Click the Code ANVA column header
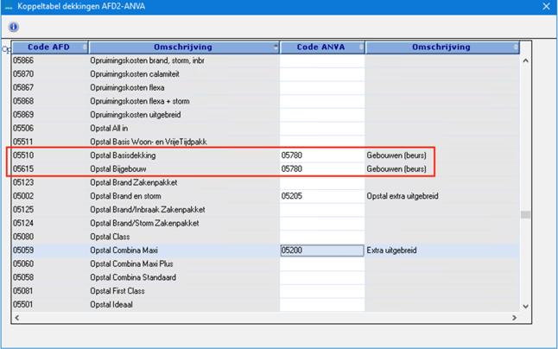This screenshot has height=349, width=558. click(322, 48)
